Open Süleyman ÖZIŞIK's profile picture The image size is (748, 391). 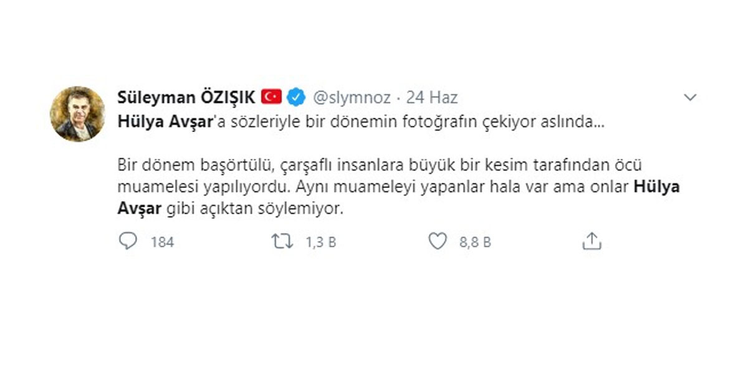point(77,113)
